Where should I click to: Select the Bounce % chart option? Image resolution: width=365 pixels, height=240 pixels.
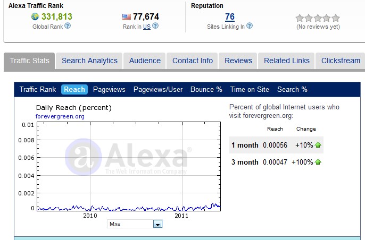206,89
